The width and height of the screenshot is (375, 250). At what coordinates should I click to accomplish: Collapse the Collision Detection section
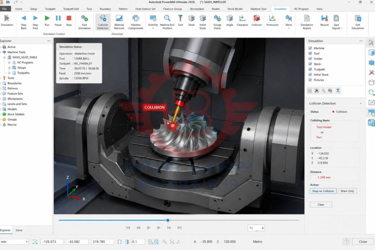[361, 104]
